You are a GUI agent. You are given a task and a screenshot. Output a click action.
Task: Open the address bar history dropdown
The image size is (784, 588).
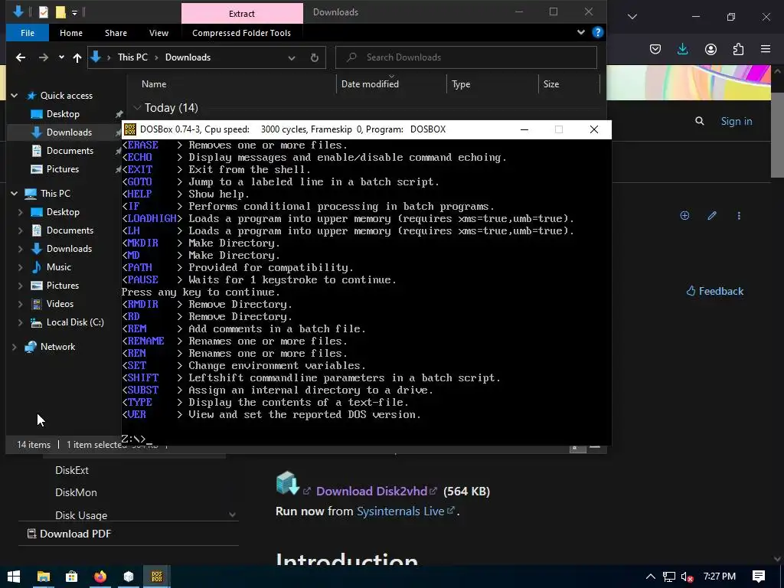pyautogui.click(x=292, y=57)
